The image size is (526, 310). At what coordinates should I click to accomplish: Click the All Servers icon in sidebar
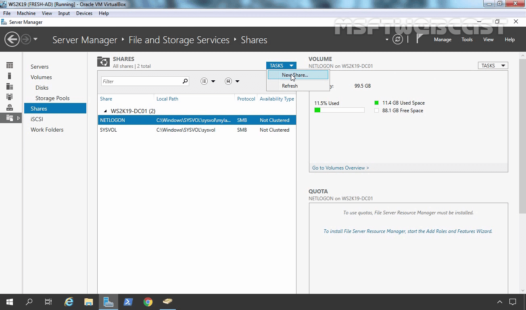[10, 86]
